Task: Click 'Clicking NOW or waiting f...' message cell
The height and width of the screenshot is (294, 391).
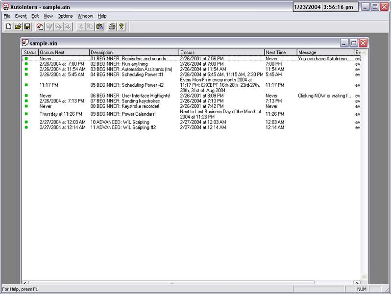Action: pos(324,96)
